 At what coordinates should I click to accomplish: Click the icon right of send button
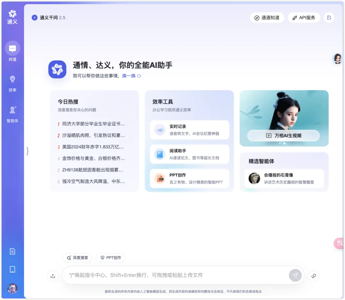tap(314, 276)
